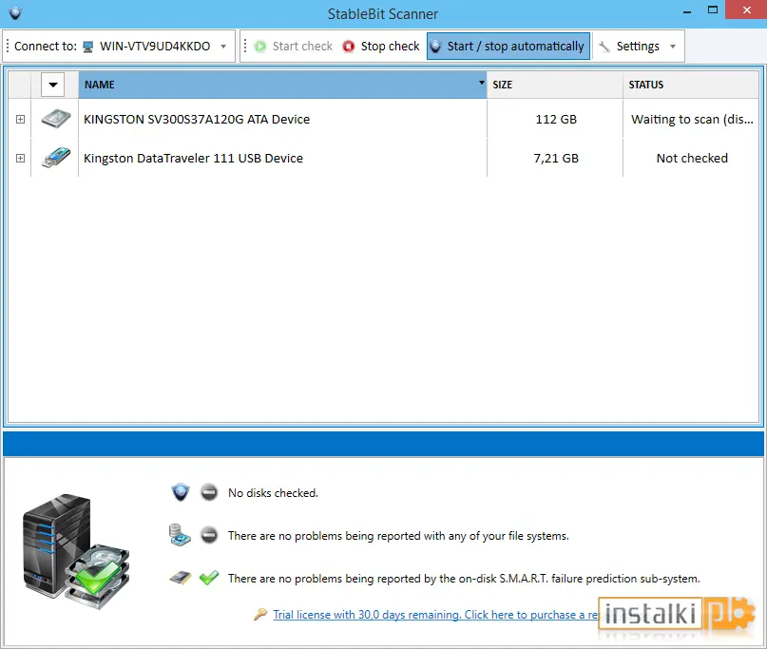The width and height of the screenshot is (767, 649).
Task: Open the column chooser dropdown arrow
Action: [53, 85]
